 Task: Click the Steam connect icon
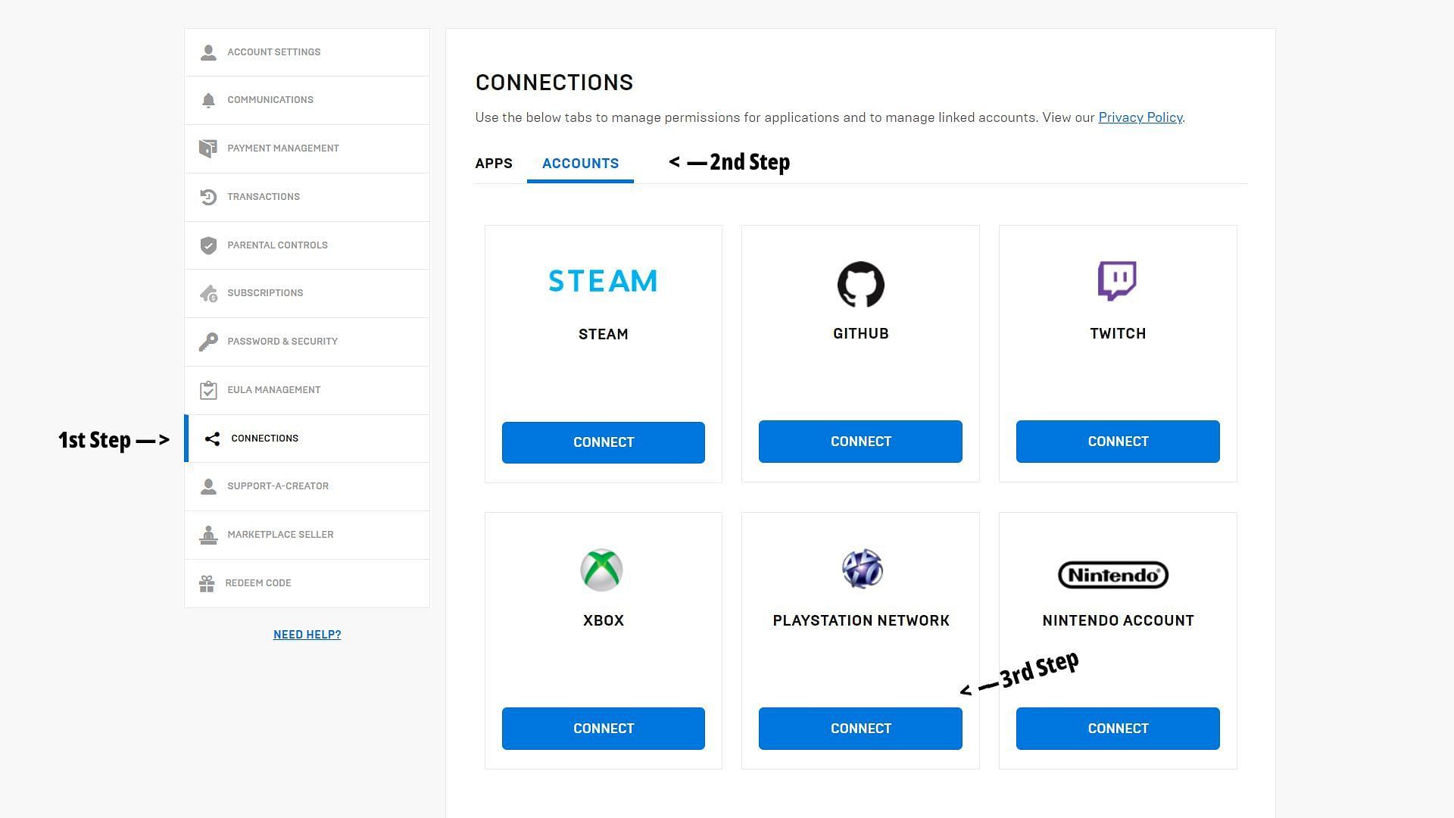603,442
